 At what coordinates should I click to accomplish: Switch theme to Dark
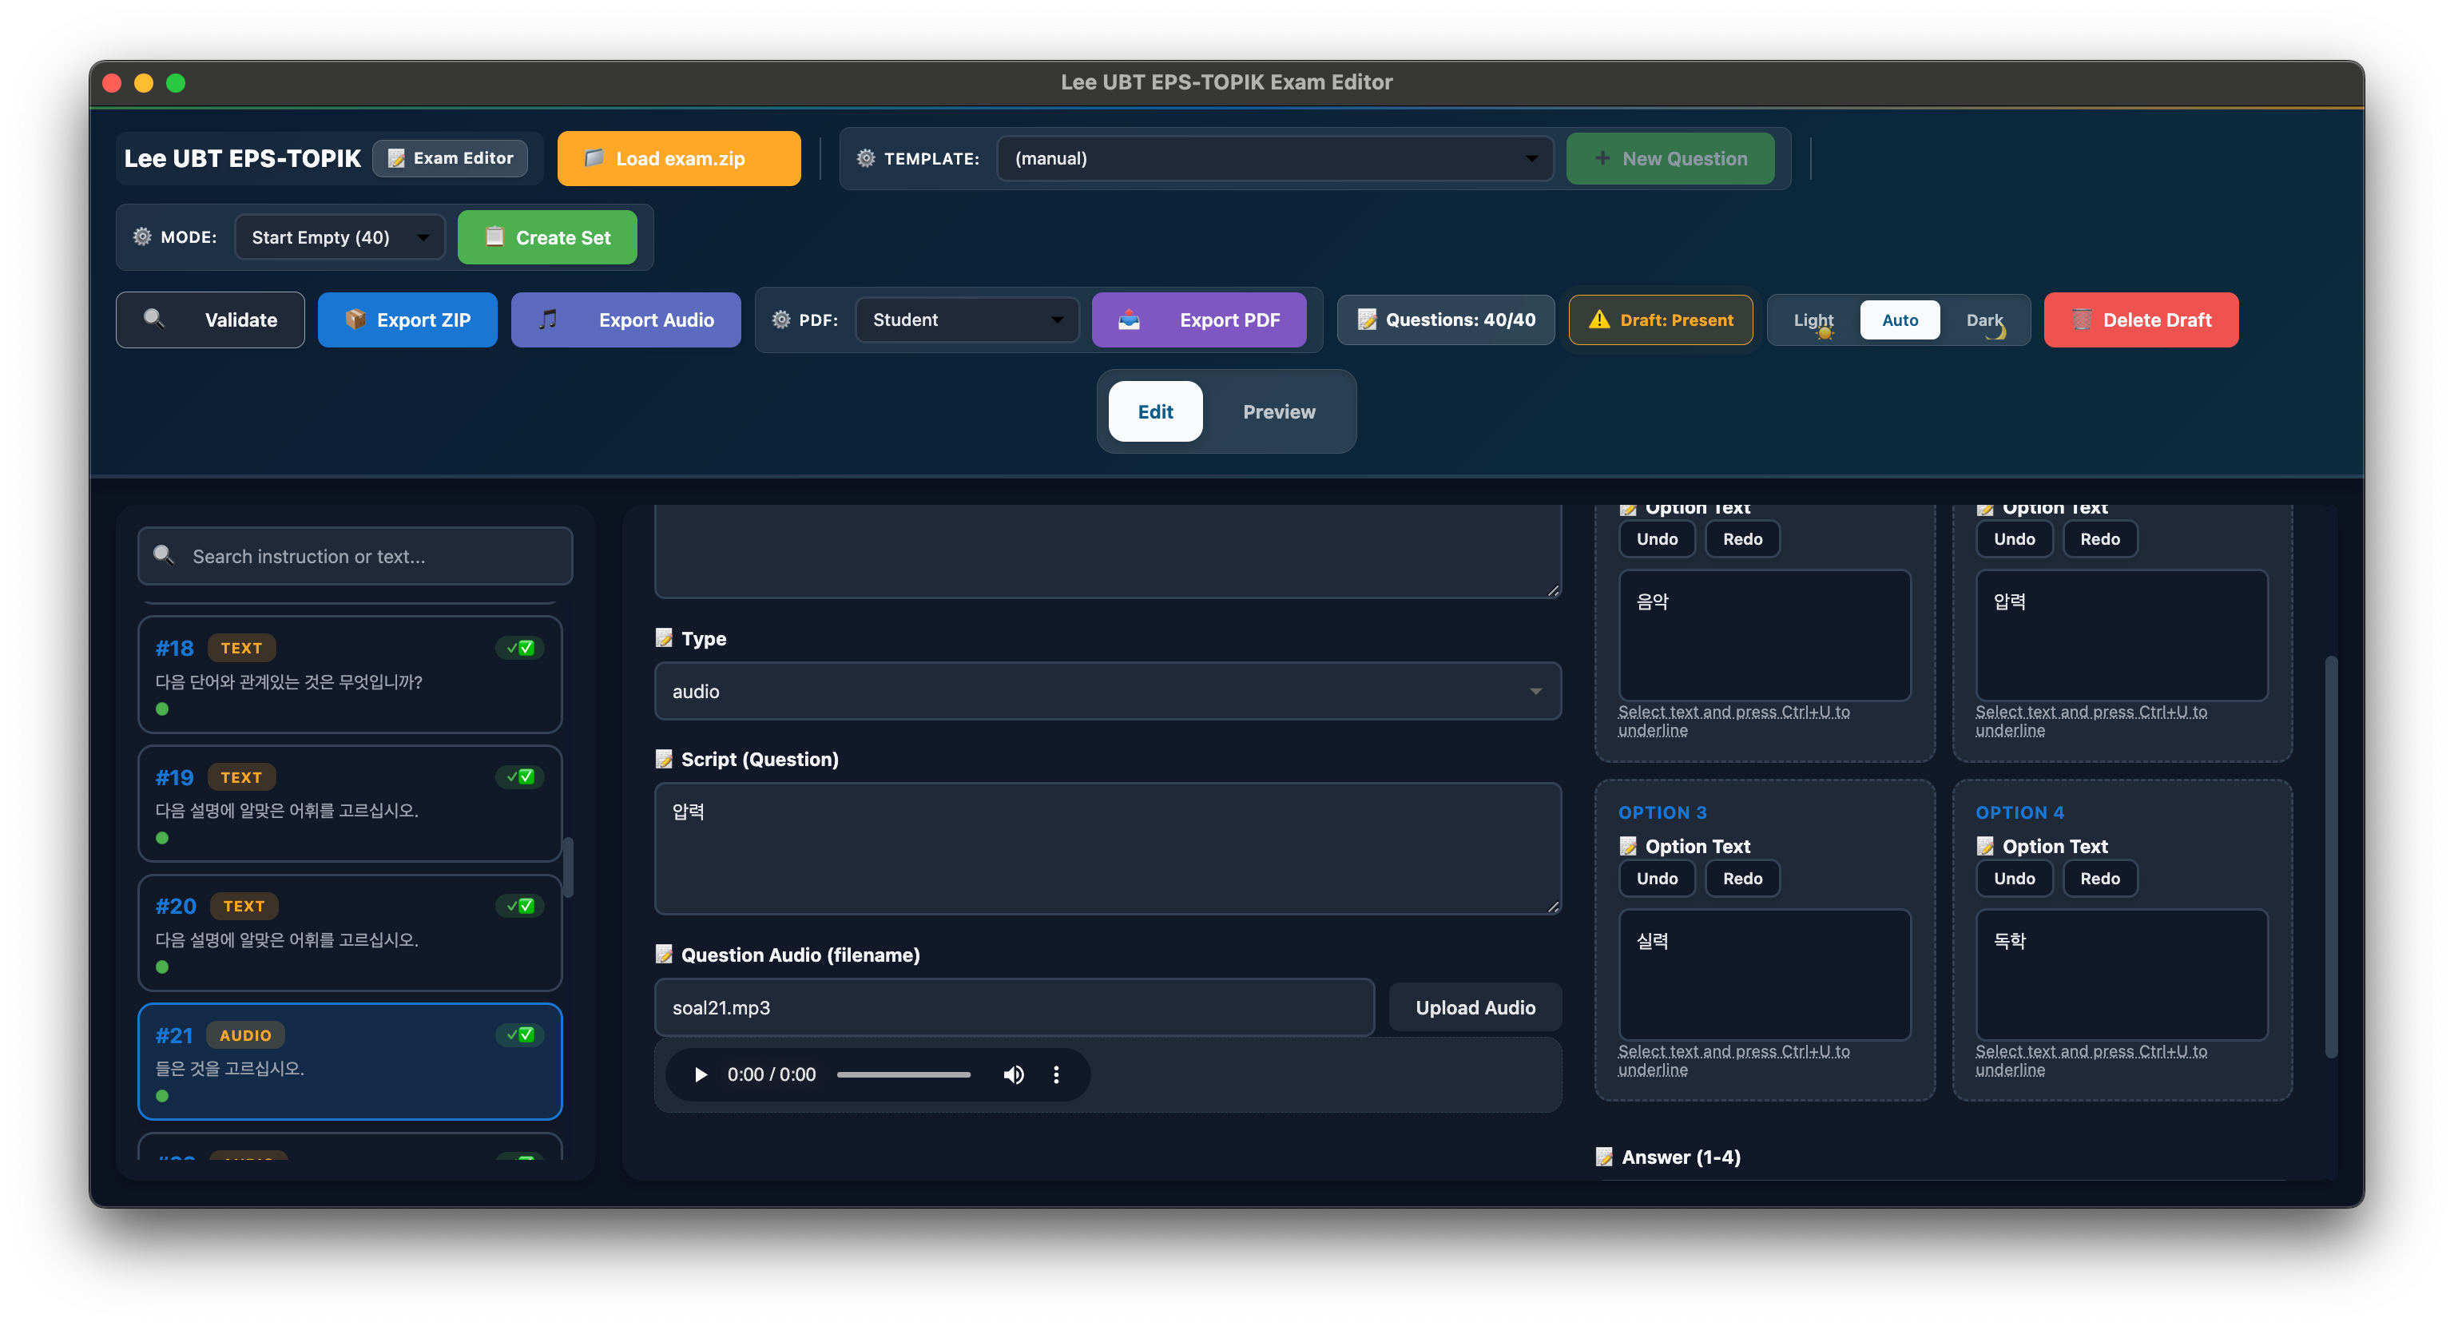pos(1983,320)
